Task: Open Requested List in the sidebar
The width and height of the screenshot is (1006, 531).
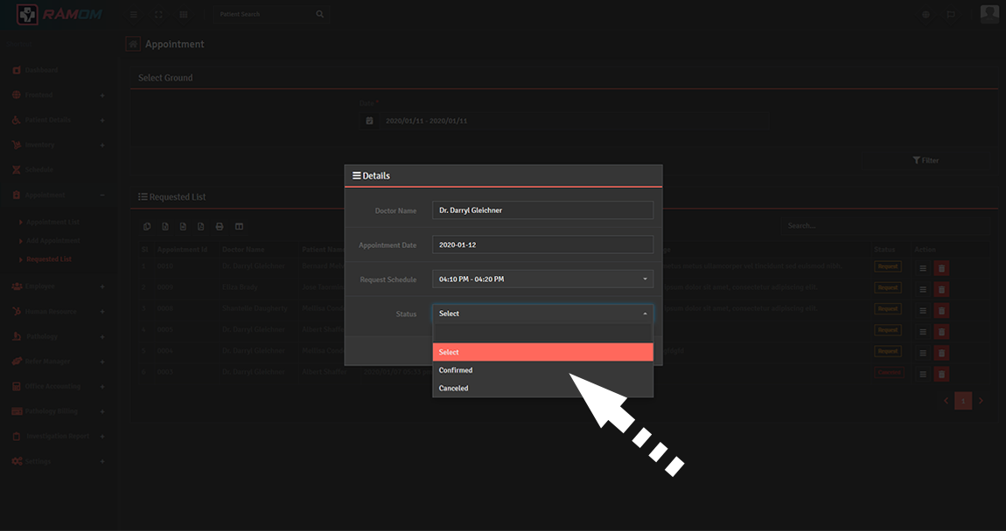Action: (x=49, y=259)
